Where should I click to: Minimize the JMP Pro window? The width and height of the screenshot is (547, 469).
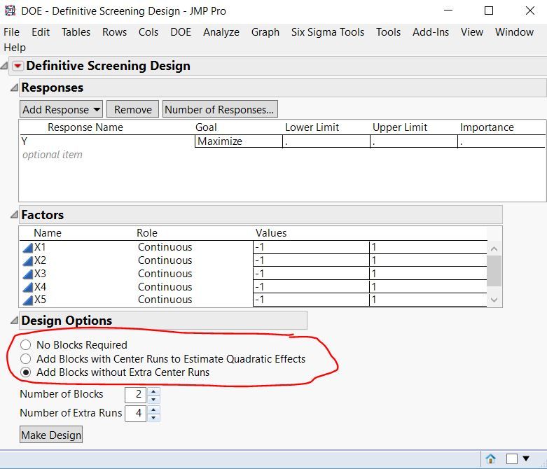click(448, 10)
